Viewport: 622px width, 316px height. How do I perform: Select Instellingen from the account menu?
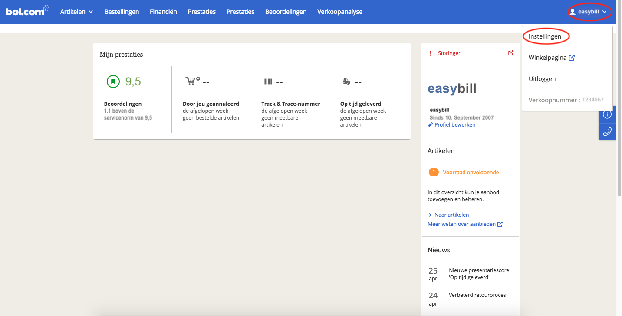pyautogui.click(x=545, y=36)
